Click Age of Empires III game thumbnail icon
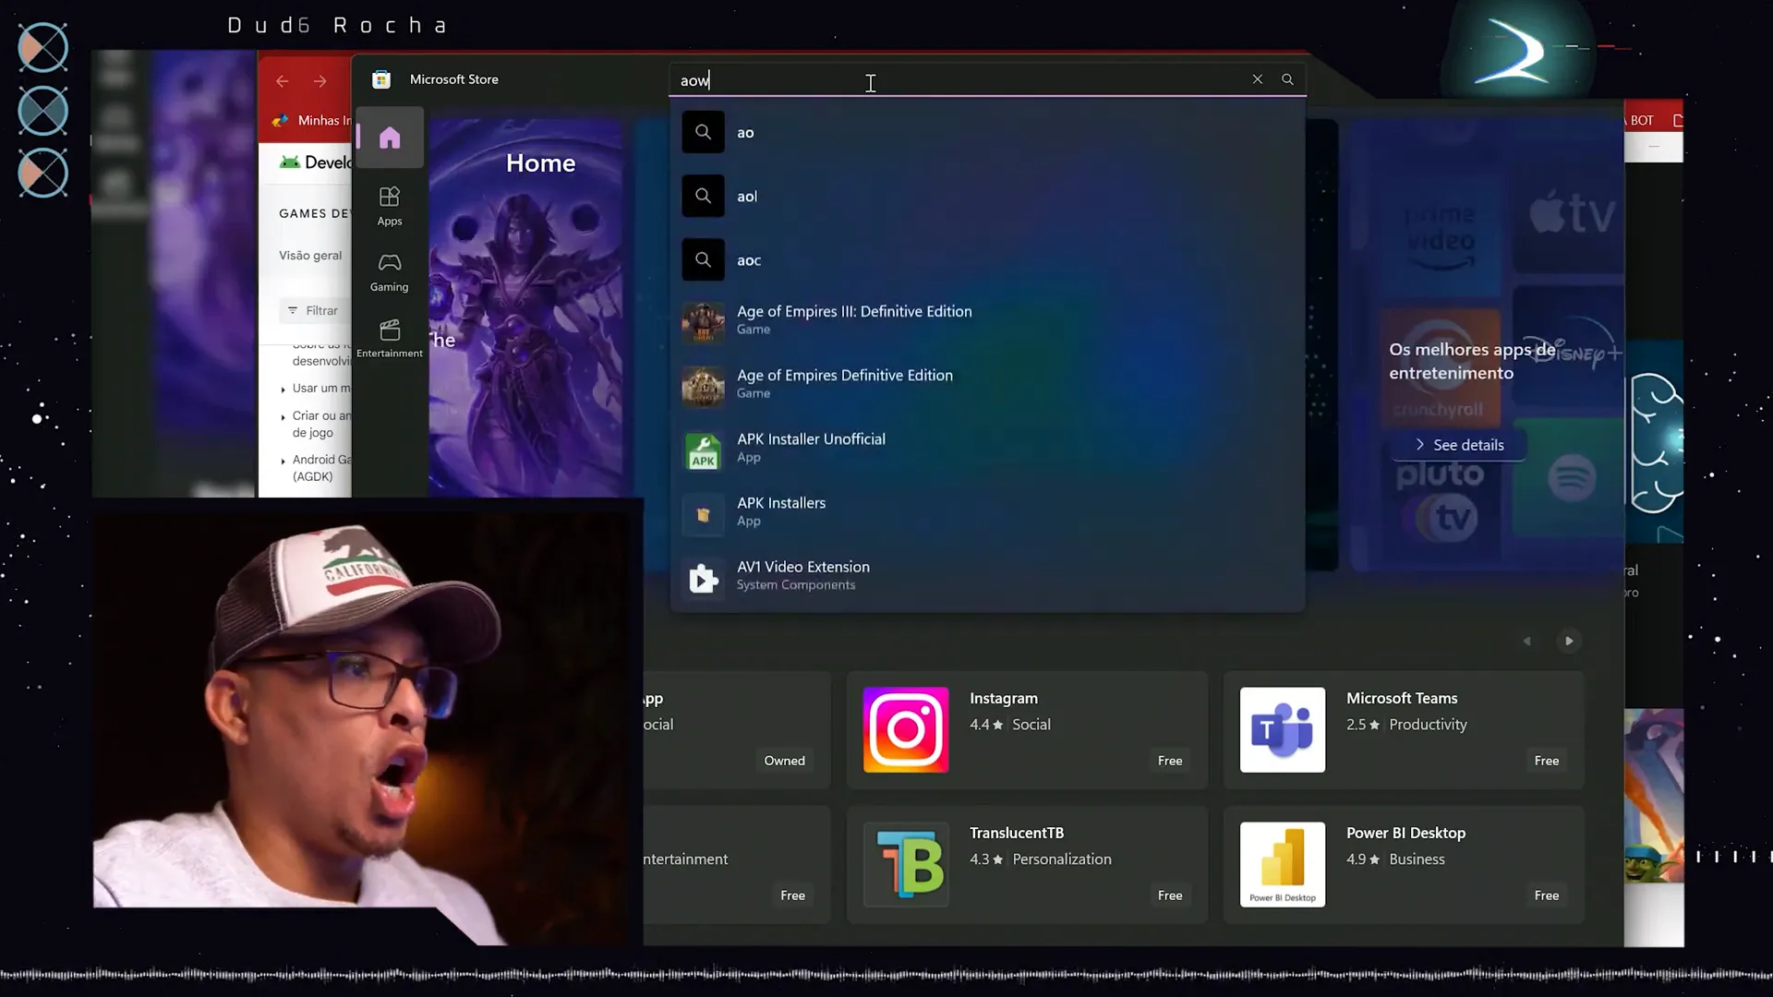The width and height of the screenshot is (1773, 997). click(703, 323)
